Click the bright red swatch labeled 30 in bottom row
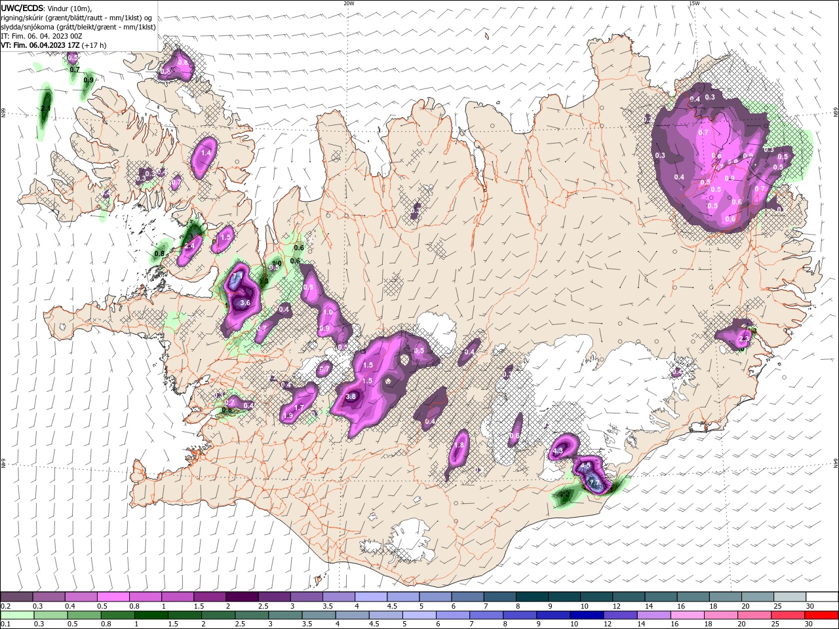The height and width of the screenshot is (629, 839). pyautogui.click(x=821, y=615)
